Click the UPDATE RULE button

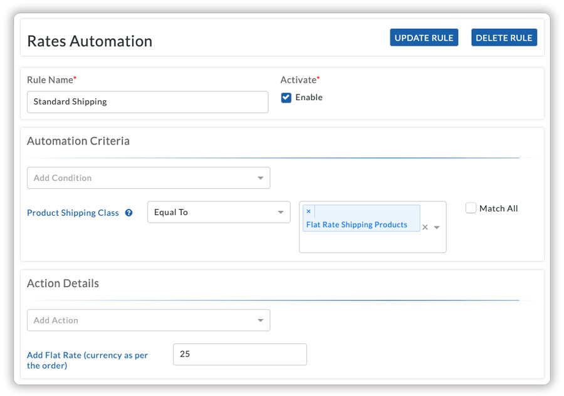[x=424, y=38]
